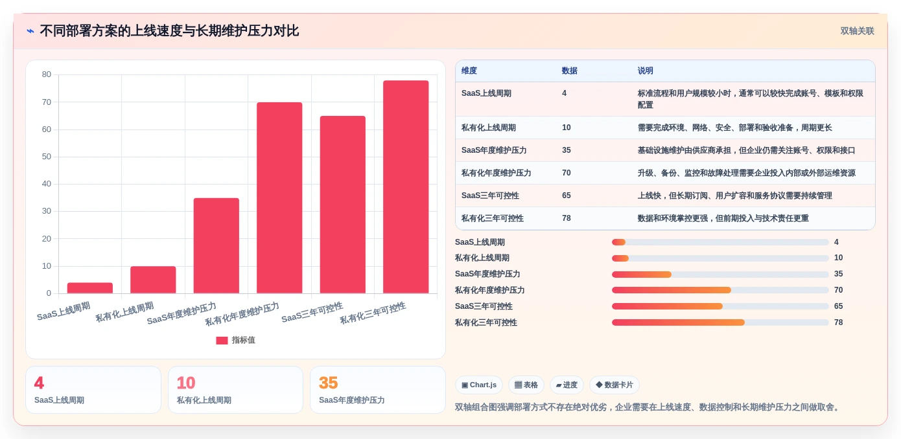The height and width of the screenshot is (439, 901).
Task: Click the 私有化上线周期 progress bar
Action: 720,258
